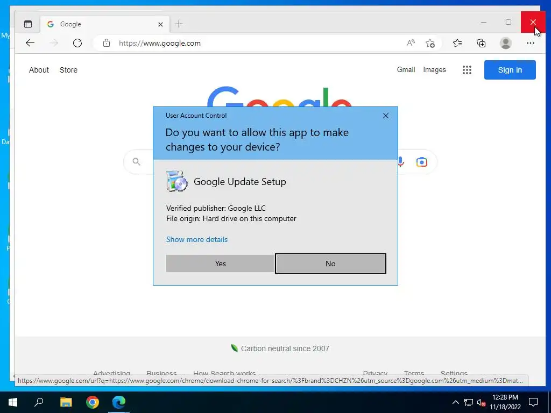Open Gmail link
551x413 pixels.
[406, 69]
